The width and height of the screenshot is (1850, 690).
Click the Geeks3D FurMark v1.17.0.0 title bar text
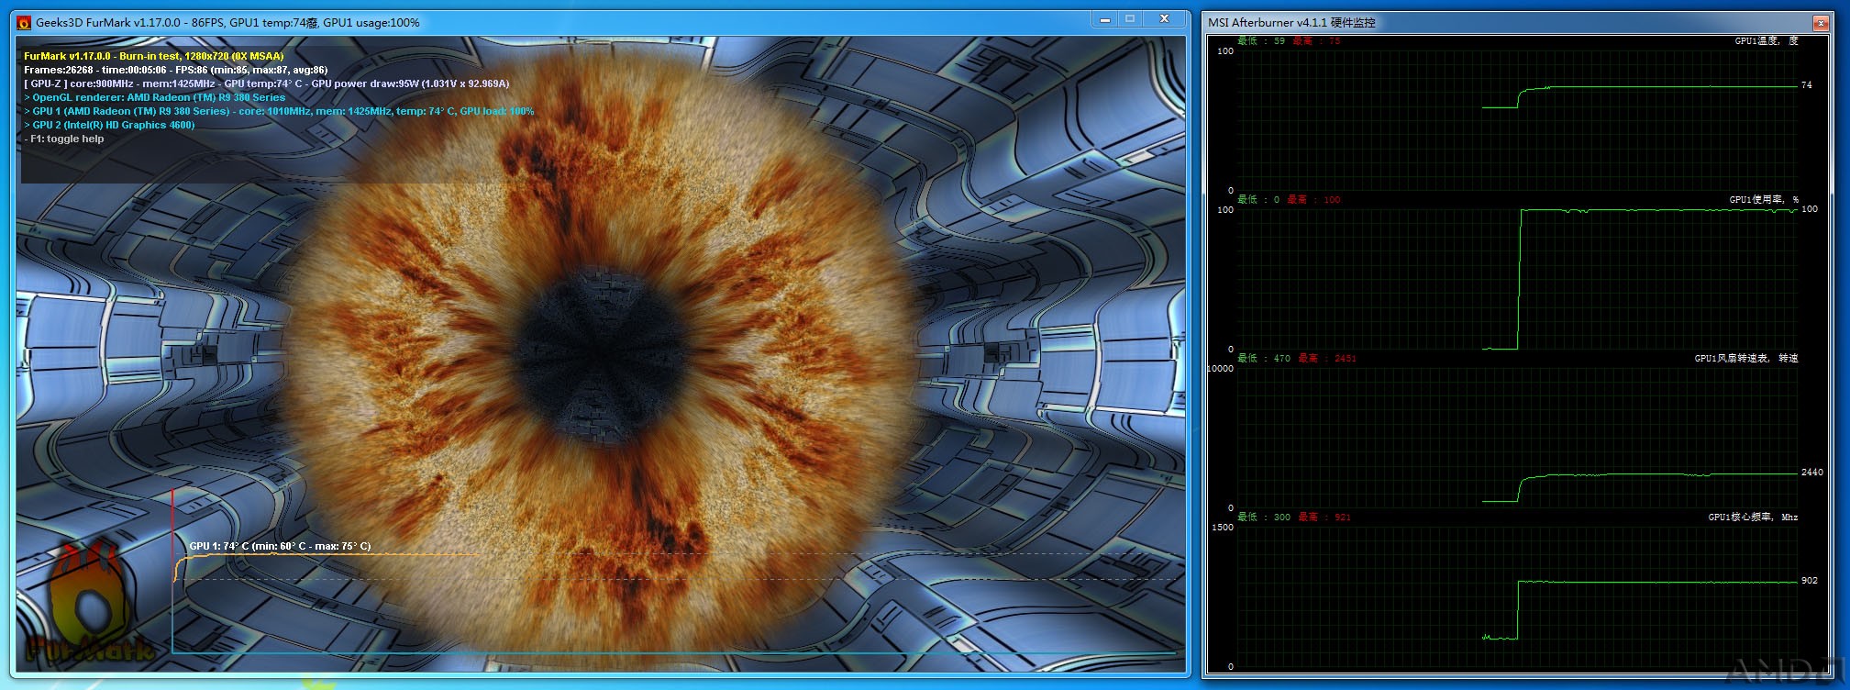tap(227, 22)
